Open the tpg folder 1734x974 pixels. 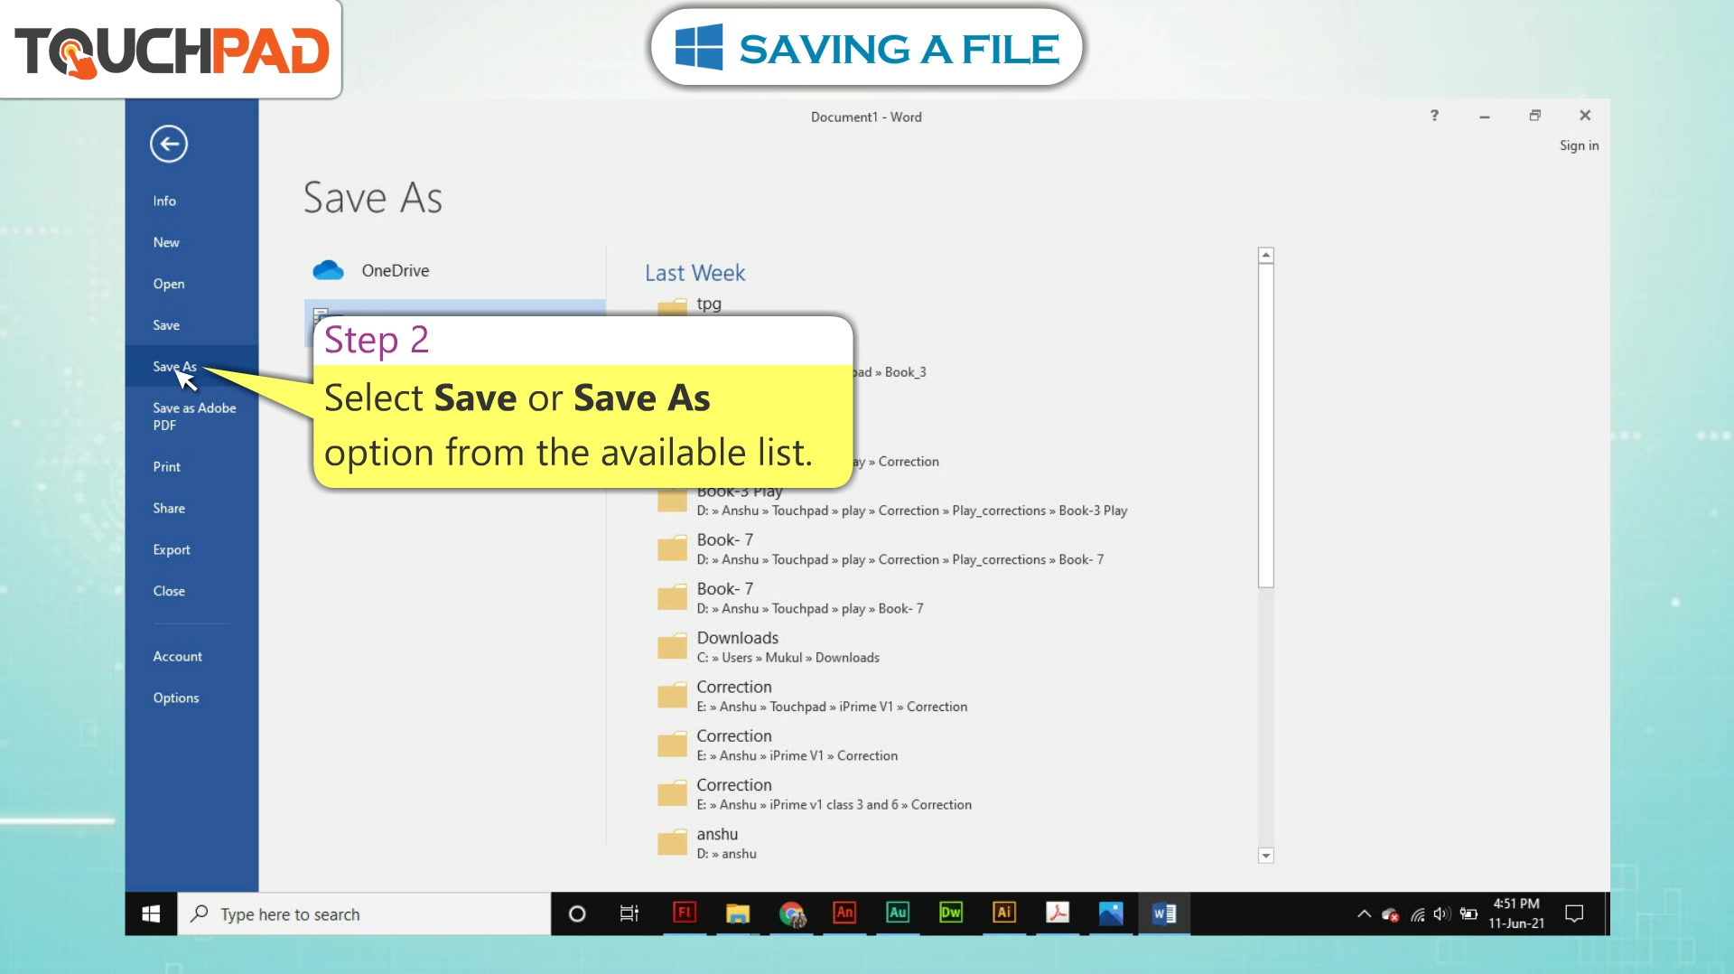708,304
